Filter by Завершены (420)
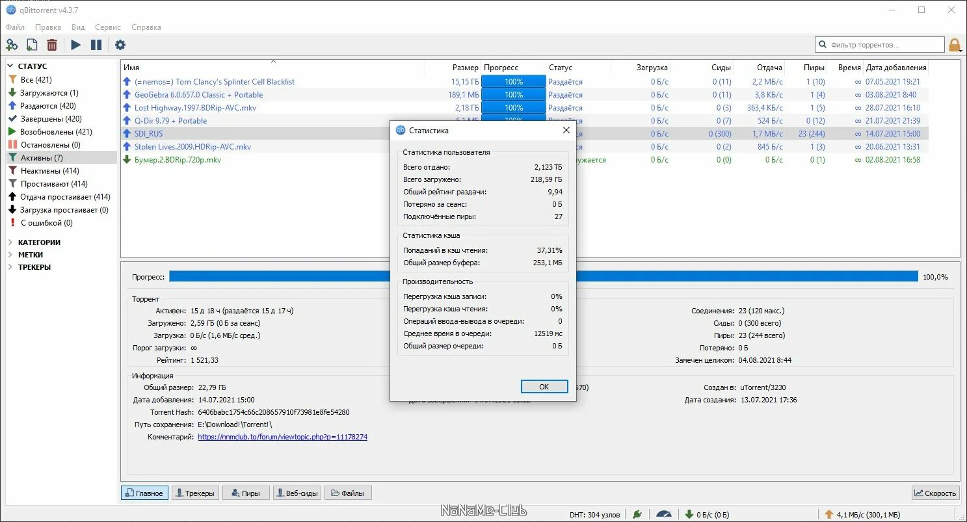 [x=61, y=119]
